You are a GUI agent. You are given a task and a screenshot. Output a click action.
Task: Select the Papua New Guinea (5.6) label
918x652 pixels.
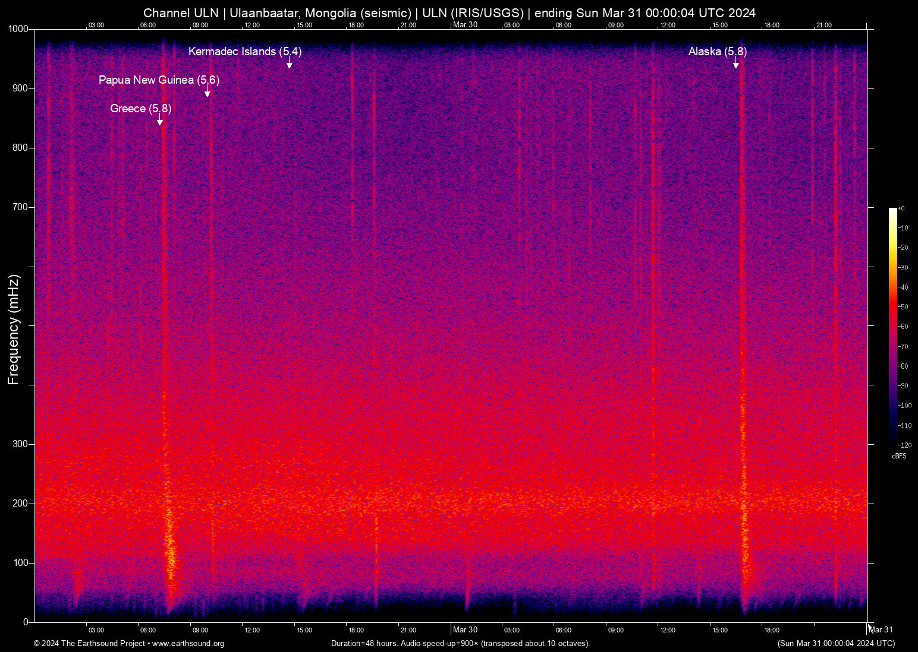pyautogui.click(x=159, y=80)
